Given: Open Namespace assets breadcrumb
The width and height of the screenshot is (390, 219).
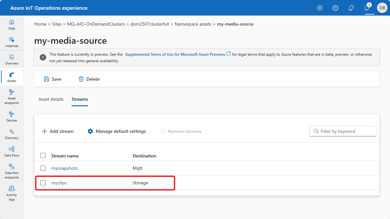Looking at the screenshot, I should (x=193, y=24).
